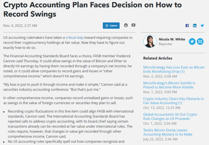209x145 pixels.
Task: Share the article on Twitter from header
Action: pos(202,26)
